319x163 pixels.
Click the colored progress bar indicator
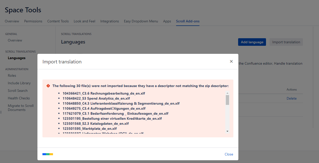48,154
